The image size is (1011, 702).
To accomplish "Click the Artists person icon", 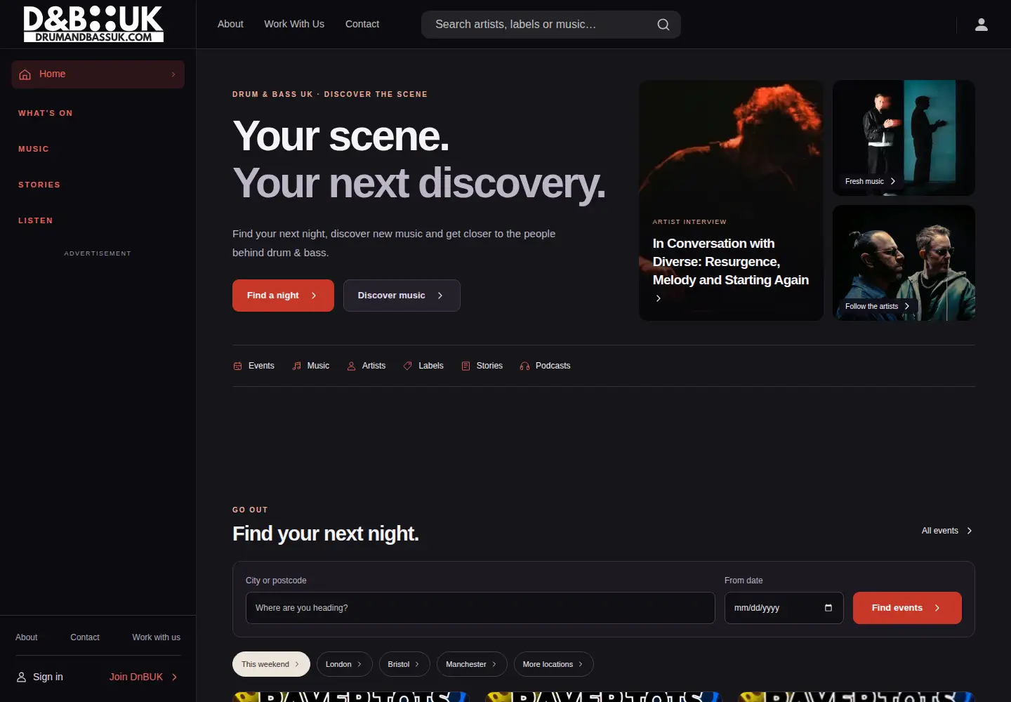I will [351, 366].
